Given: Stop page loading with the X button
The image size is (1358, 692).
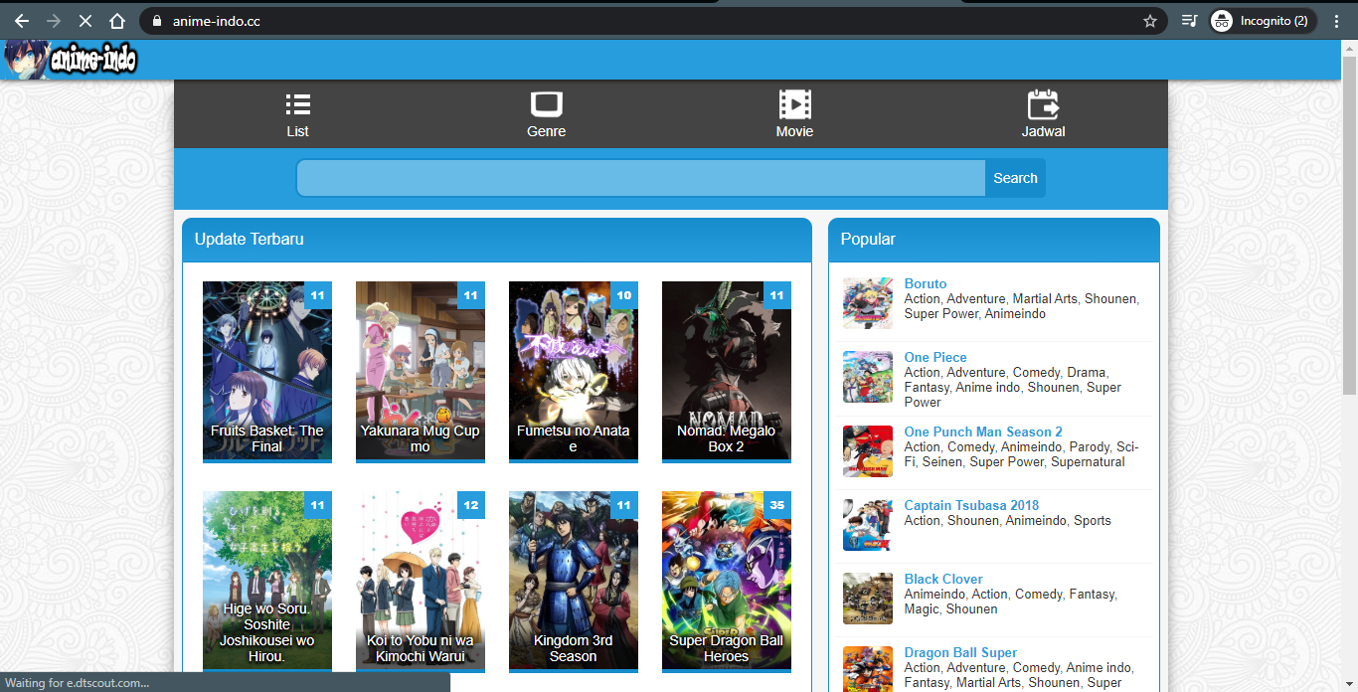Looking at the screenshot, I should 85,21.
